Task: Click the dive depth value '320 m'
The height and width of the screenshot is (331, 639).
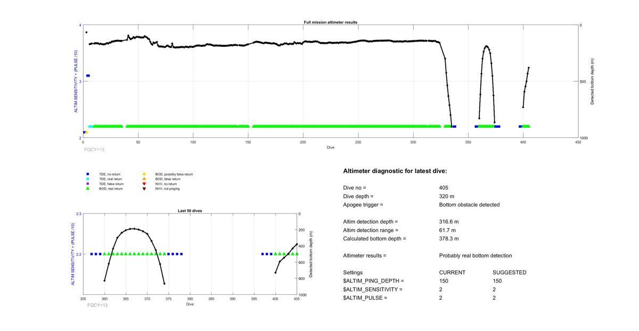Action: point(446,196)
